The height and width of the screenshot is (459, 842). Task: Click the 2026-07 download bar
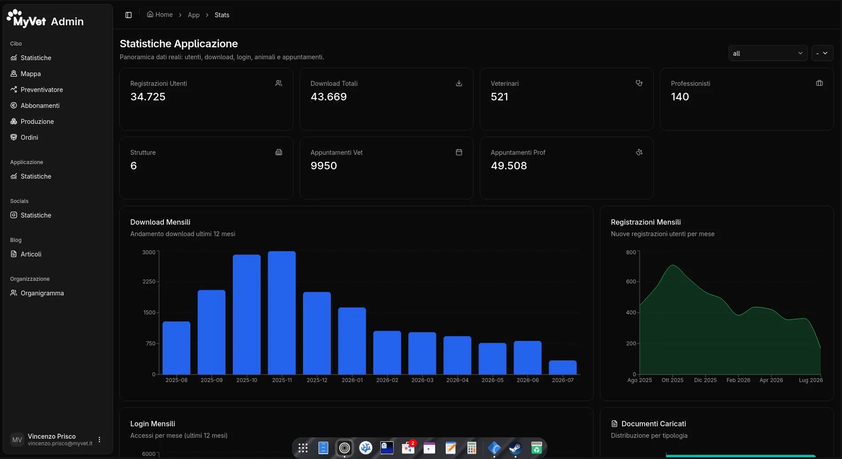[x=563, y=367]
